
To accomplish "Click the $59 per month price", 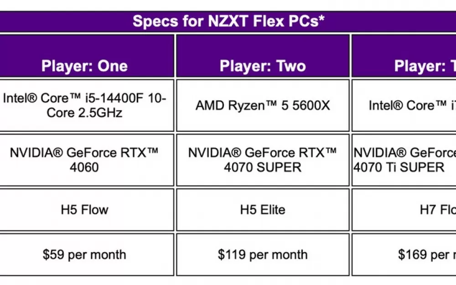I will [84, 254].
